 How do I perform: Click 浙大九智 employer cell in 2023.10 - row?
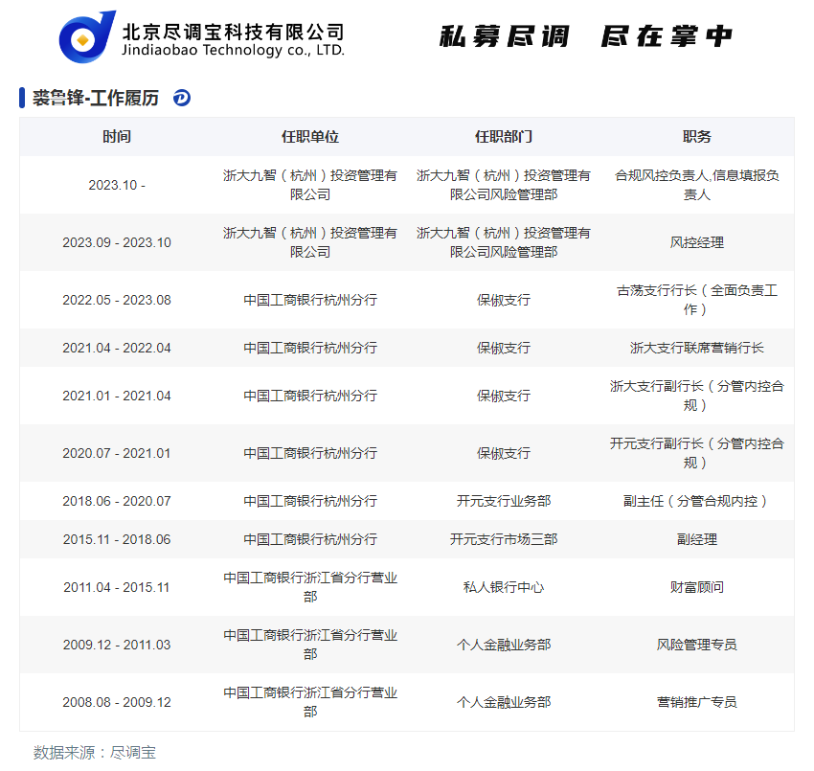(310, 185)
